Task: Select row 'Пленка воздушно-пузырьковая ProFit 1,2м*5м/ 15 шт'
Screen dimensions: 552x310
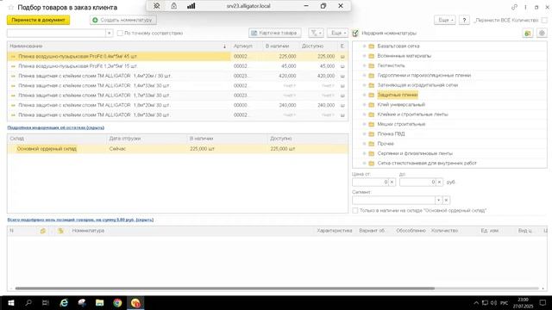Action: pos(178,66)
